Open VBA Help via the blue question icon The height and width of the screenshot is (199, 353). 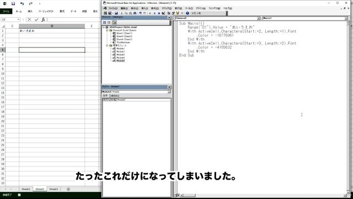(x=188, y=13)
